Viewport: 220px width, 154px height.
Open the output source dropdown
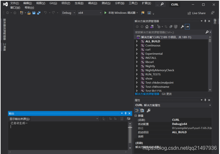(x=65, y=119)
